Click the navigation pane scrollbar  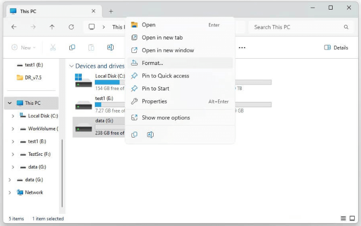pyautogui.click(x=62, y=173)
